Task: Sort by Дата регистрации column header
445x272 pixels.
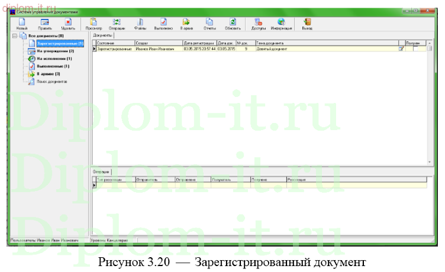Action: (200, 43)
